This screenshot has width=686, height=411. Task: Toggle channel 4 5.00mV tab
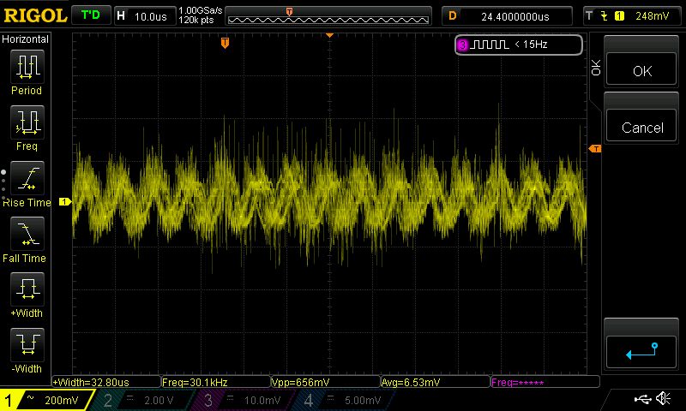(x=342, y=400)
